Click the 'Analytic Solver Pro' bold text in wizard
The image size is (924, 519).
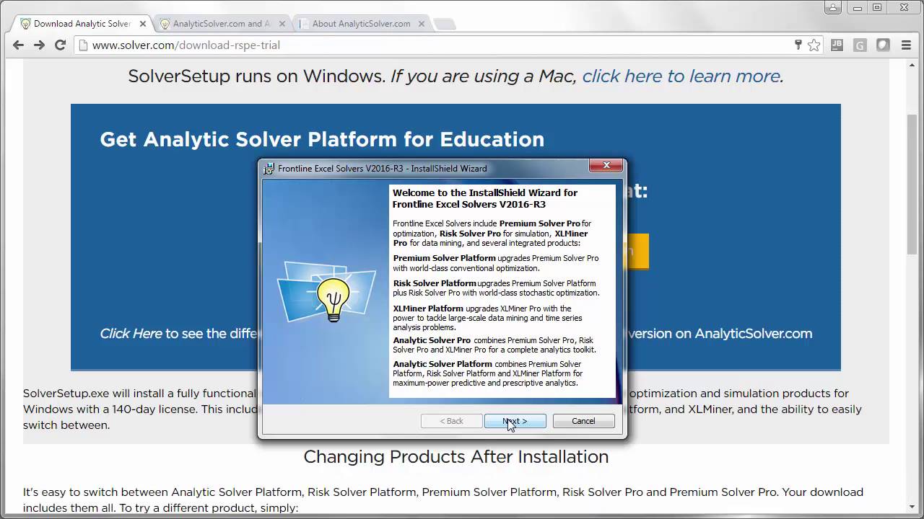tap(432, 340)
